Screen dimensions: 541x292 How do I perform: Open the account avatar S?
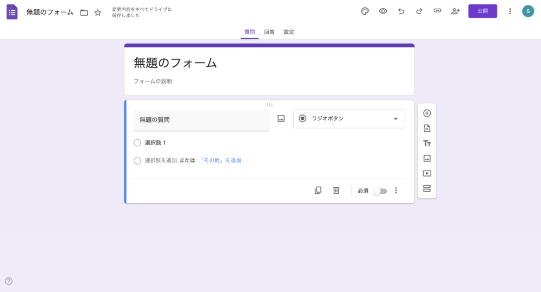527,11
